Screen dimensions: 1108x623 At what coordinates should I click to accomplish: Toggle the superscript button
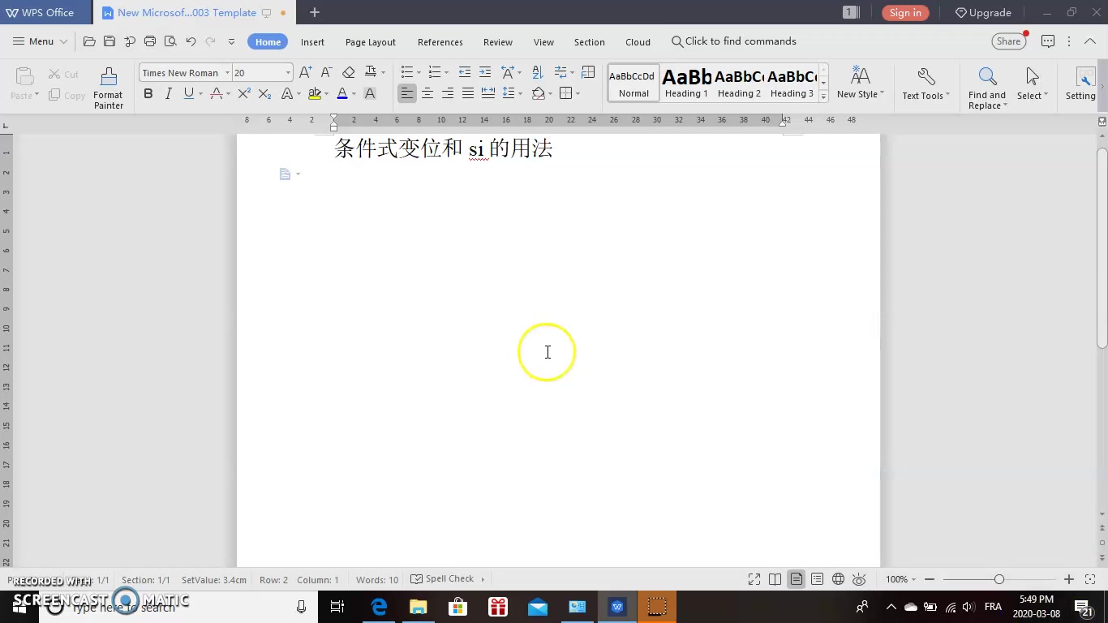click(243, 93)
